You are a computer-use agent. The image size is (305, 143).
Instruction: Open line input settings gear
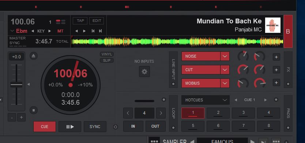click(144, 71)
